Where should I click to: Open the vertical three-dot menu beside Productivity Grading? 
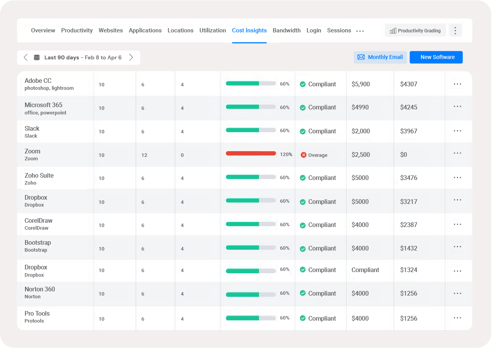click(x=455, y=30)
